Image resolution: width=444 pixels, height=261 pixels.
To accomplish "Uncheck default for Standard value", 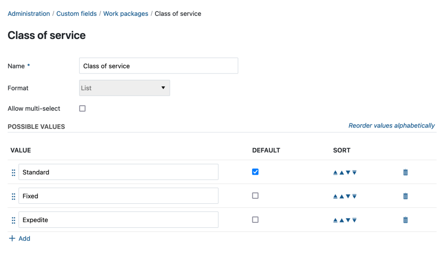I will pos(255,172).
